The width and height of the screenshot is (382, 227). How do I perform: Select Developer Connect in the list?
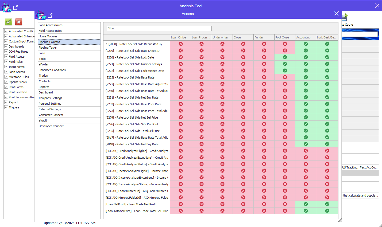tap(51, 126)
